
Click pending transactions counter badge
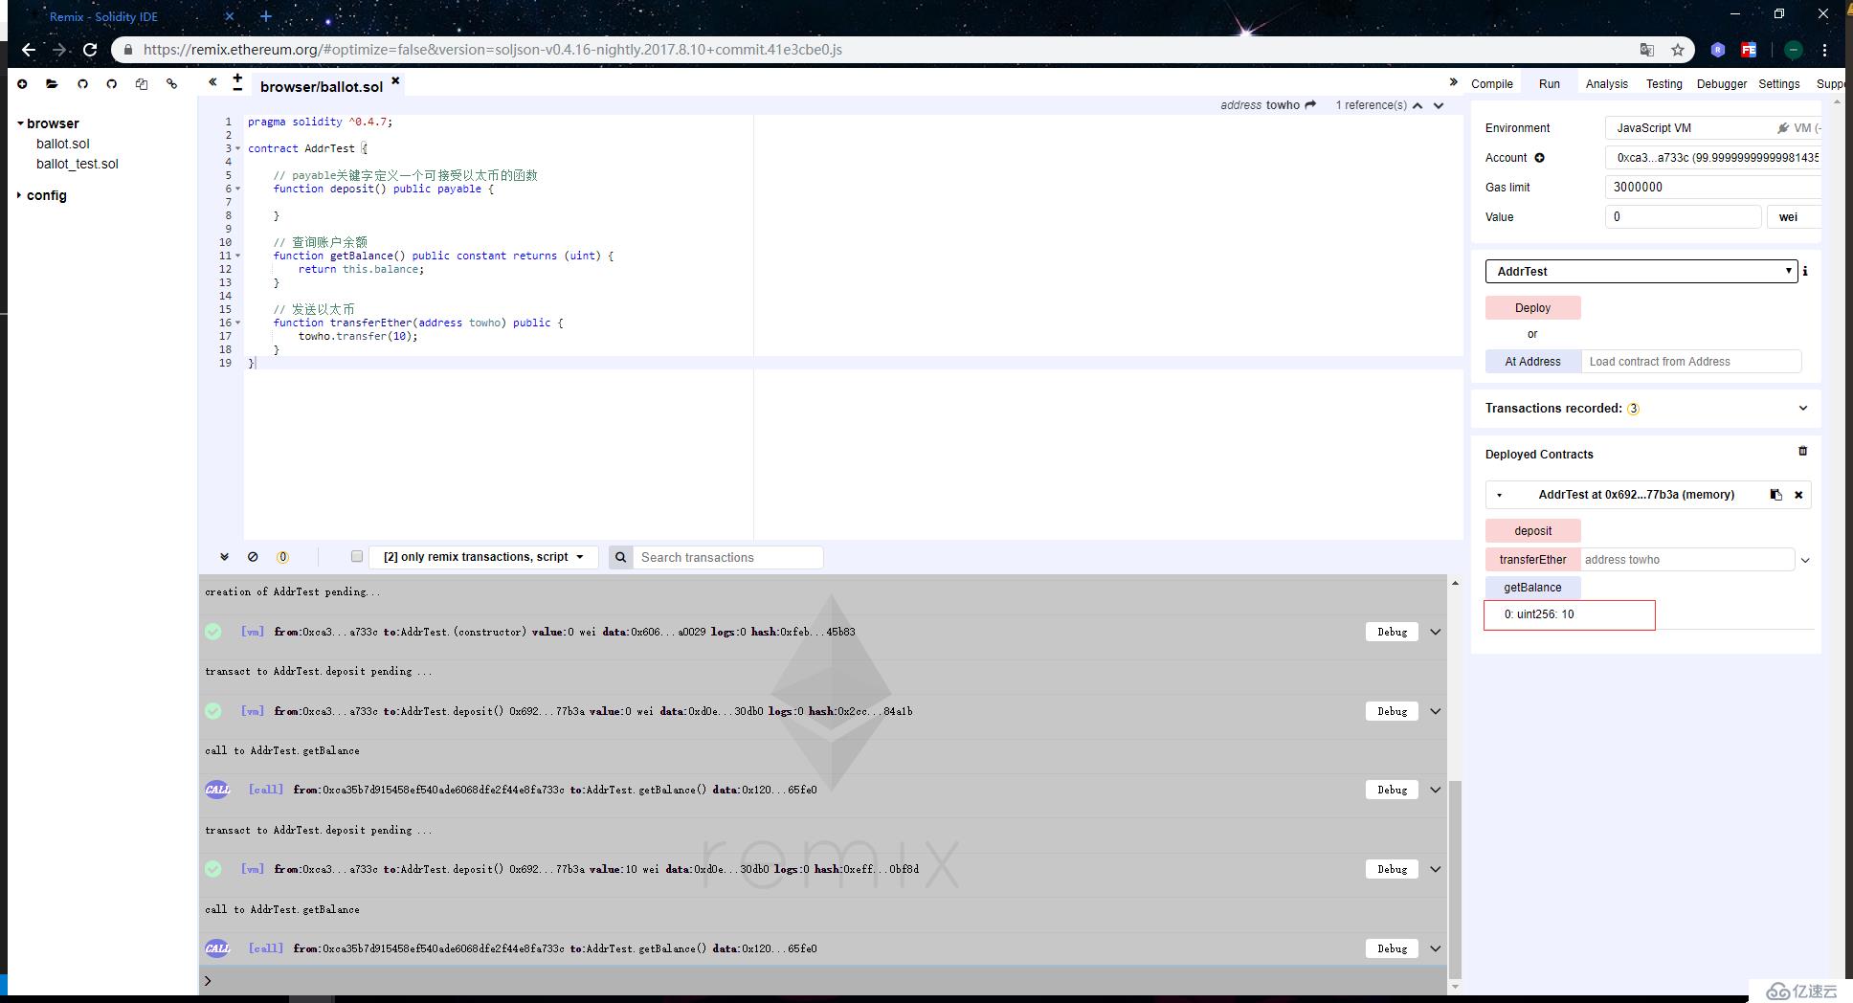(282, 557)
